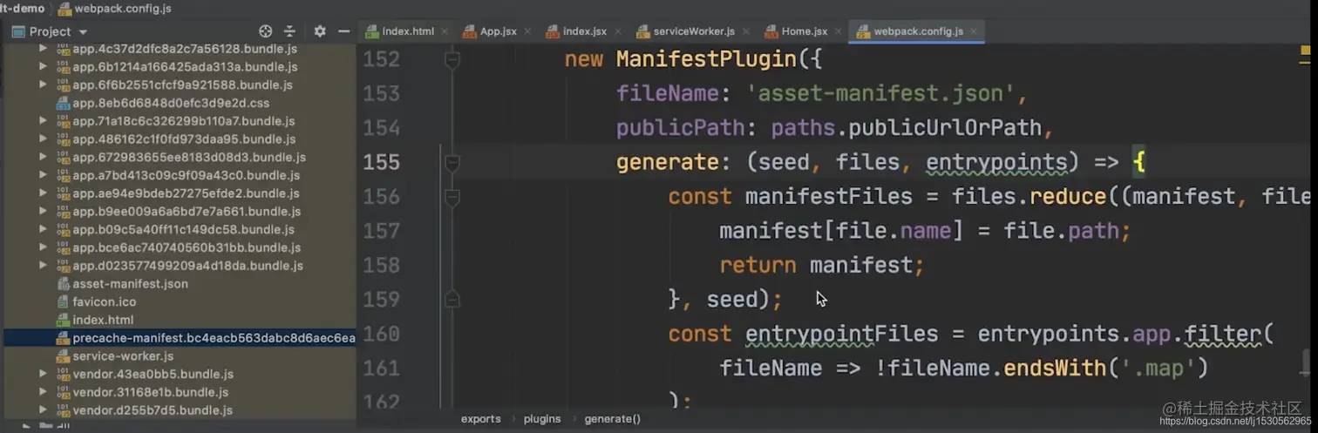Click the CSS file icon of app.8eb6d6848d0efc3d9e2d.css
The height and width of the screenshot is (433, 1318).
63,103
